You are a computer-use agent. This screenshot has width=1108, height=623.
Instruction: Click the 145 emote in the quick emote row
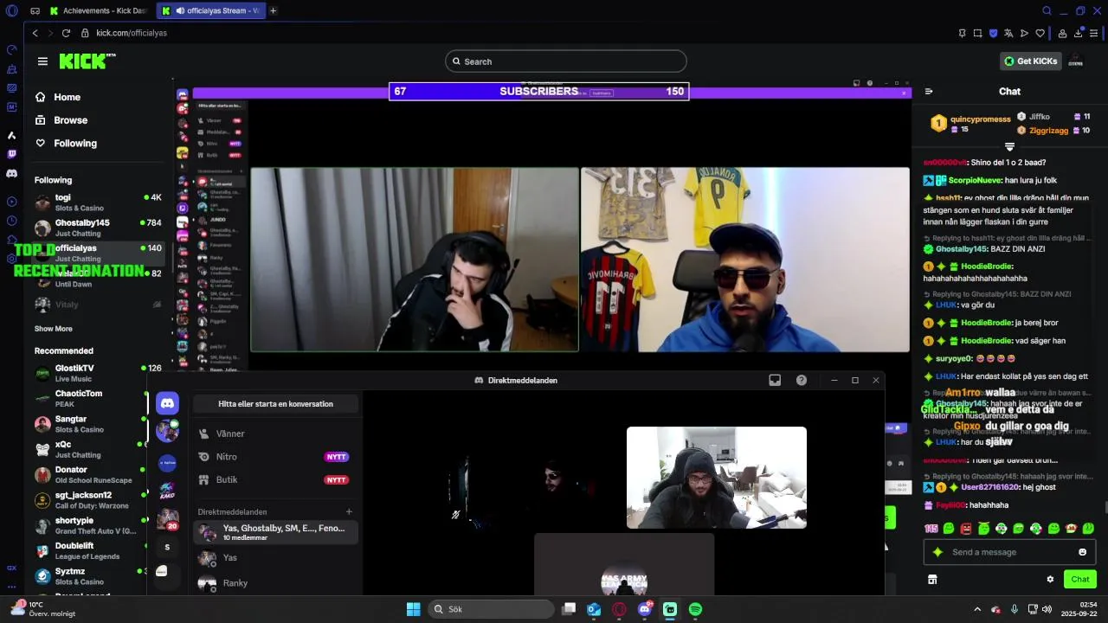pyautogui.click(x=931, y=528)
